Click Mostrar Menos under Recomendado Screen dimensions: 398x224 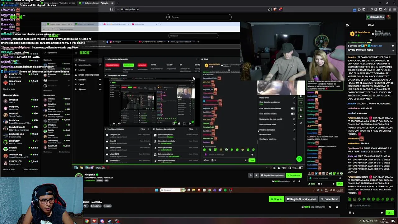(31, 169)
